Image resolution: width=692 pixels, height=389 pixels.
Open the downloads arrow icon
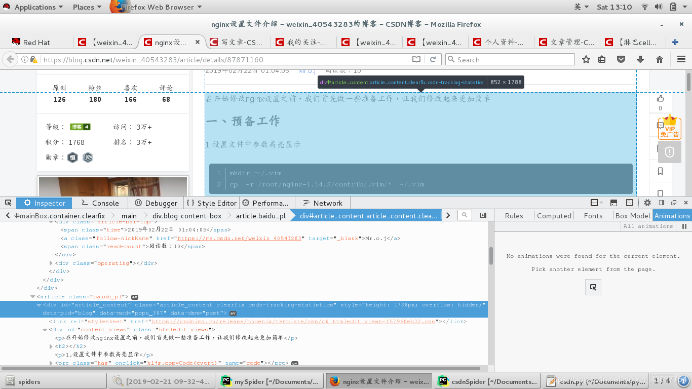coord(640,59)
